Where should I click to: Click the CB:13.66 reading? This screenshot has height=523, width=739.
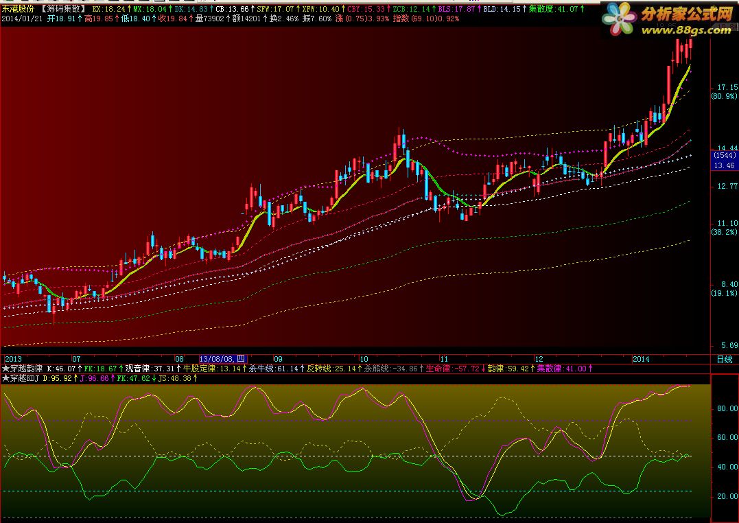[234, 9]
